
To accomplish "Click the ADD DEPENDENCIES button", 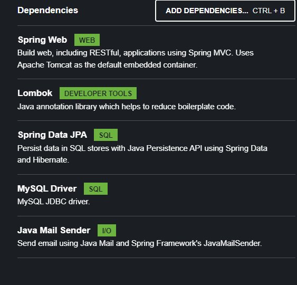I will click(x=225, y=11).
